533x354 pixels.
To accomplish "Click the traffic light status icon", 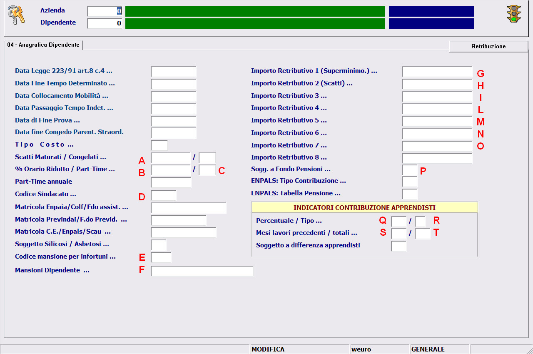I will pyautogui.click(x=513, y=14).
